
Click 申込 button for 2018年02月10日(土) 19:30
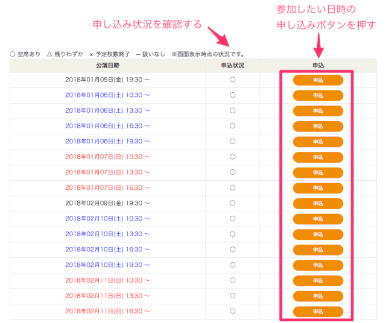pos(318,265)
